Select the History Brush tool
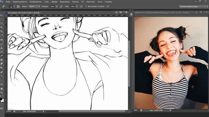 2,52
